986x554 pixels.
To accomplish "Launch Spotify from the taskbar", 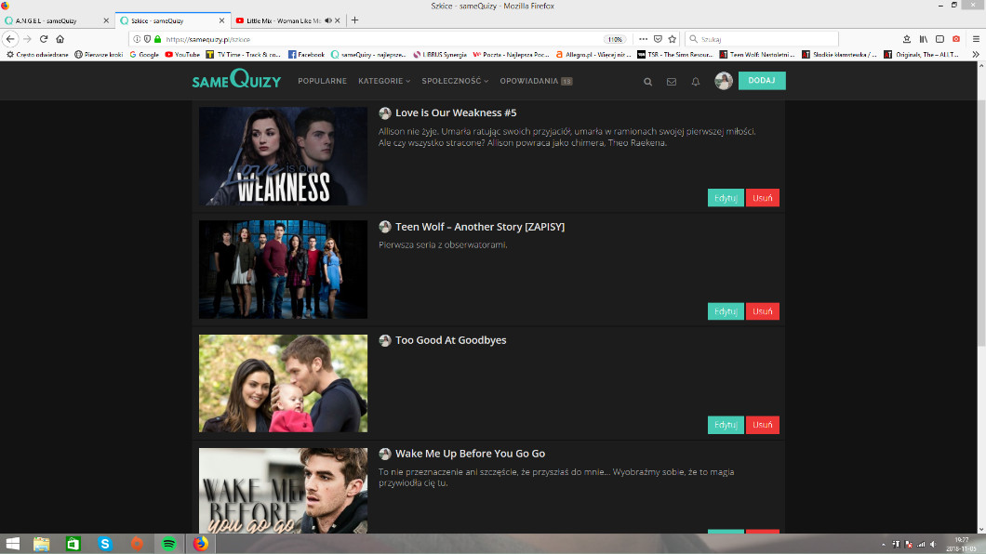I will (168, 544).
